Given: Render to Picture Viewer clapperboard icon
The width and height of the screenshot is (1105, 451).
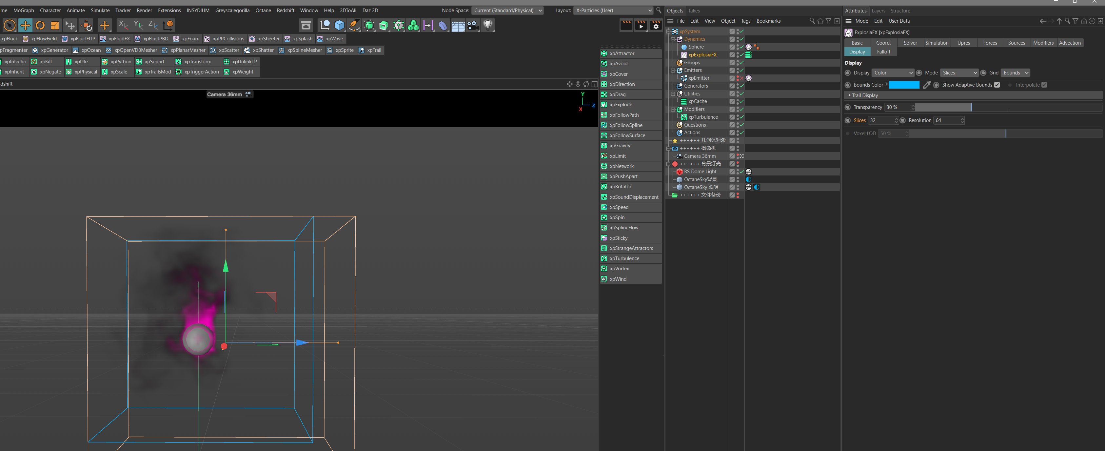Looking at the screenshot, I should 641,25.
